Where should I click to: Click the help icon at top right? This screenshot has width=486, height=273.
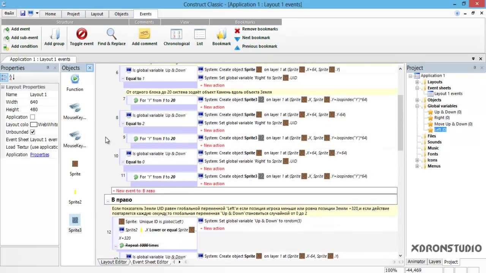pyautogui.click(x=457, y=13)
